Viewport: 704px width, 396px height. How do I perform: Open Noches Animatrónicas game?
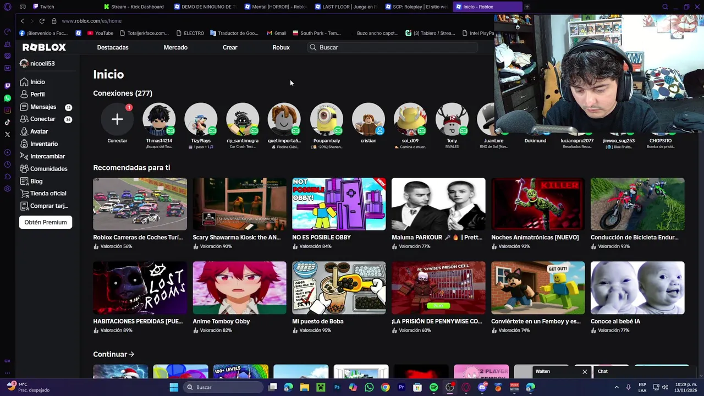tap(538, 204)
